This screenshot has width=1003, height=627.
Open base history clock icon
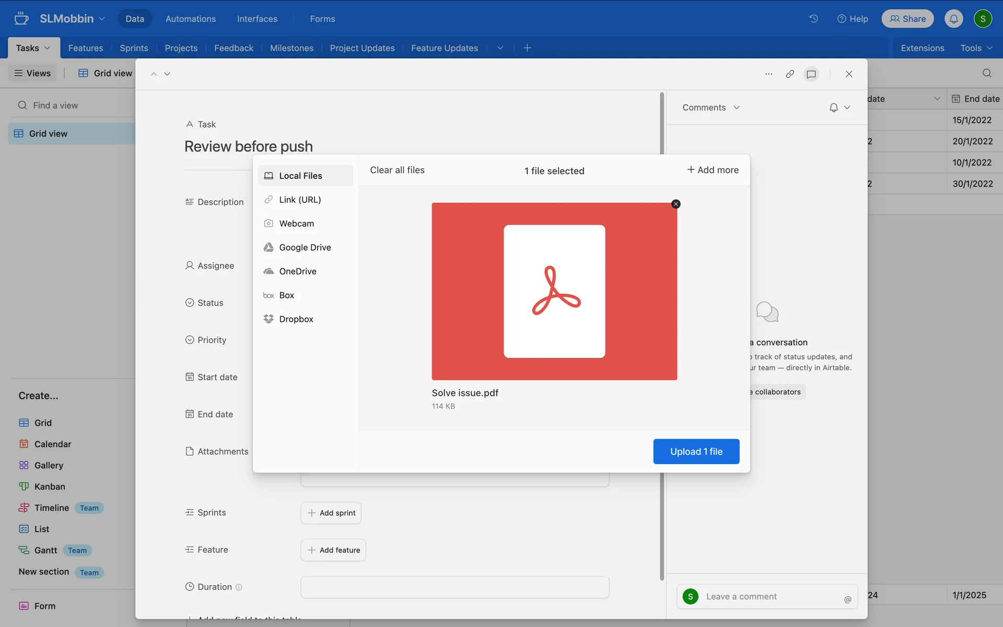(x=813, y=19)
